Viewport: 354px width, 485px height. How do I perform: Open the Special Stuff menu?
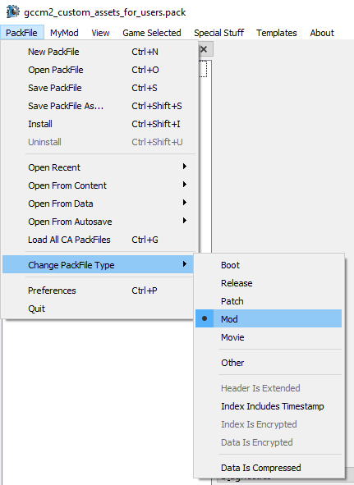coord(218,33)
